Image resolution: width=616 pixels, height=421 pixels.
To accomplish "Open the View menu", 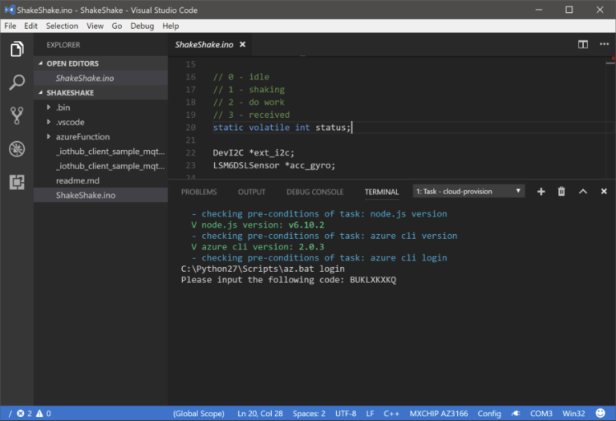I will (95, 26).
